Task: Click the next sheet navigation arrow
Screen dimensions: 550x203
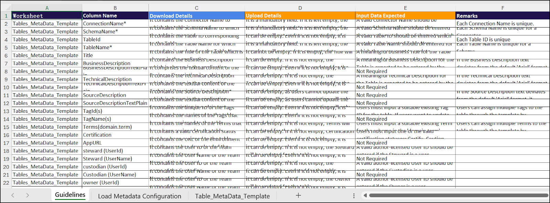Action: click(x=27, y=195)
